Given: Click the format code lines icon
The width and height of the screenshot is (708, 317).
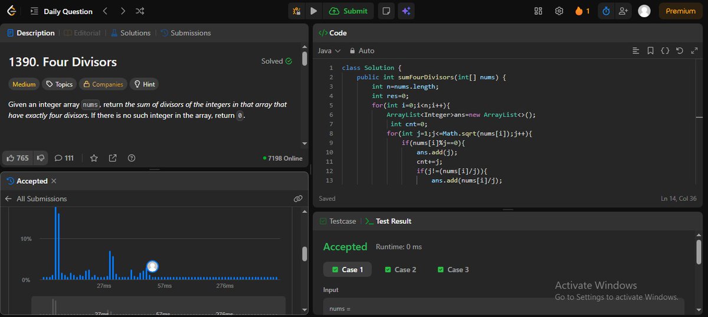Looking at the screenshot, I should 635,51.
